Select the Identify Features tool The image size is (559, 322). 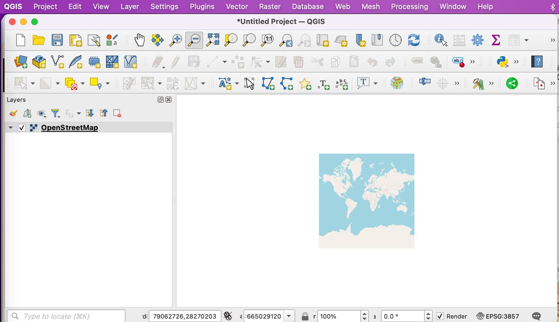pos(441,40)
